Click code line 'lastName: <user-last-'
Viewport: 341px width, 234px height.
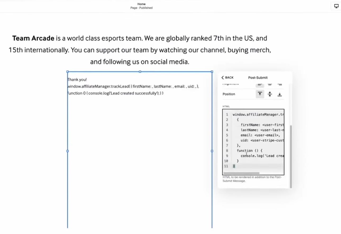pyautogui.click(x=262, y=130)
